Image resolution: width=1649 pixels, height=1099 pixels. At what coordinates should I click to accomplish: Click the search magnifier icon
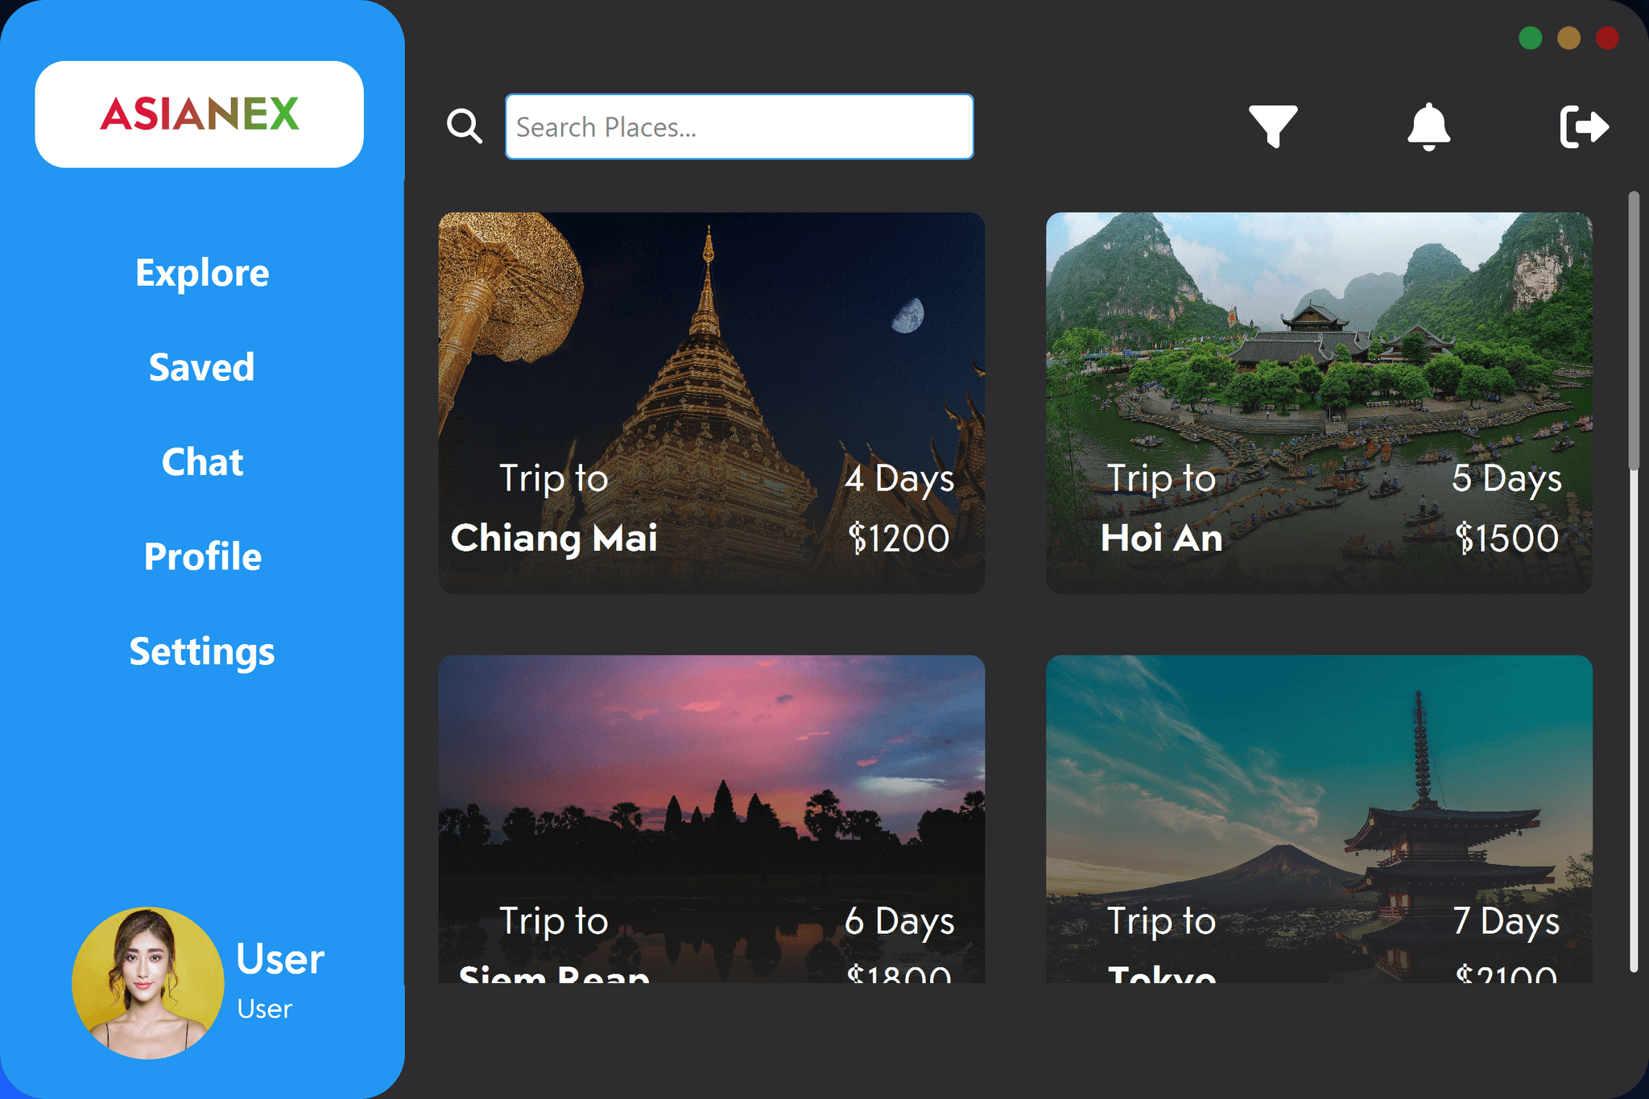point(464,126)
